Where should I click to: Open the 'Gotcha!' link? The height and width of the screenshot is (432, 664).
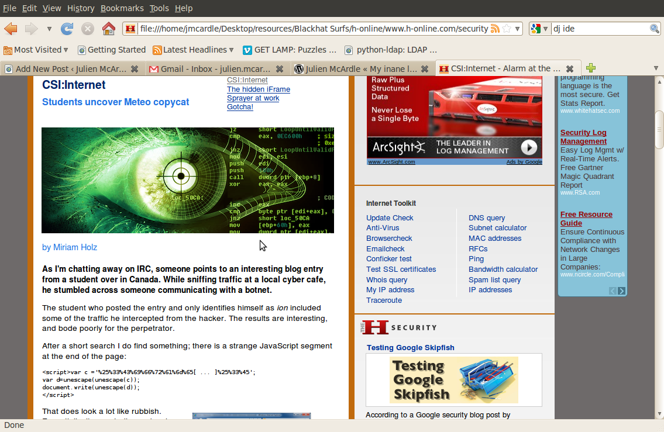(240, 107)
